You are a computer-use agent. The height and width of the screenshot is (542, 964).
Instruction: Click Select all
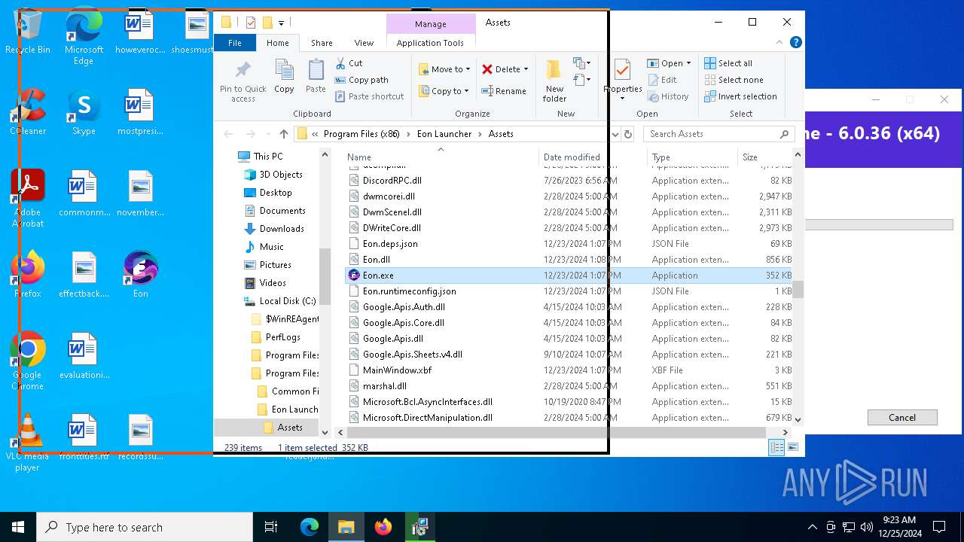coord(728,63)
